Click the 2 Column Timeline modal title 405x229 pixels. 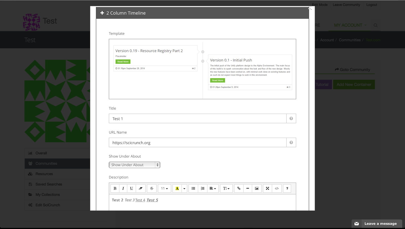126,13
